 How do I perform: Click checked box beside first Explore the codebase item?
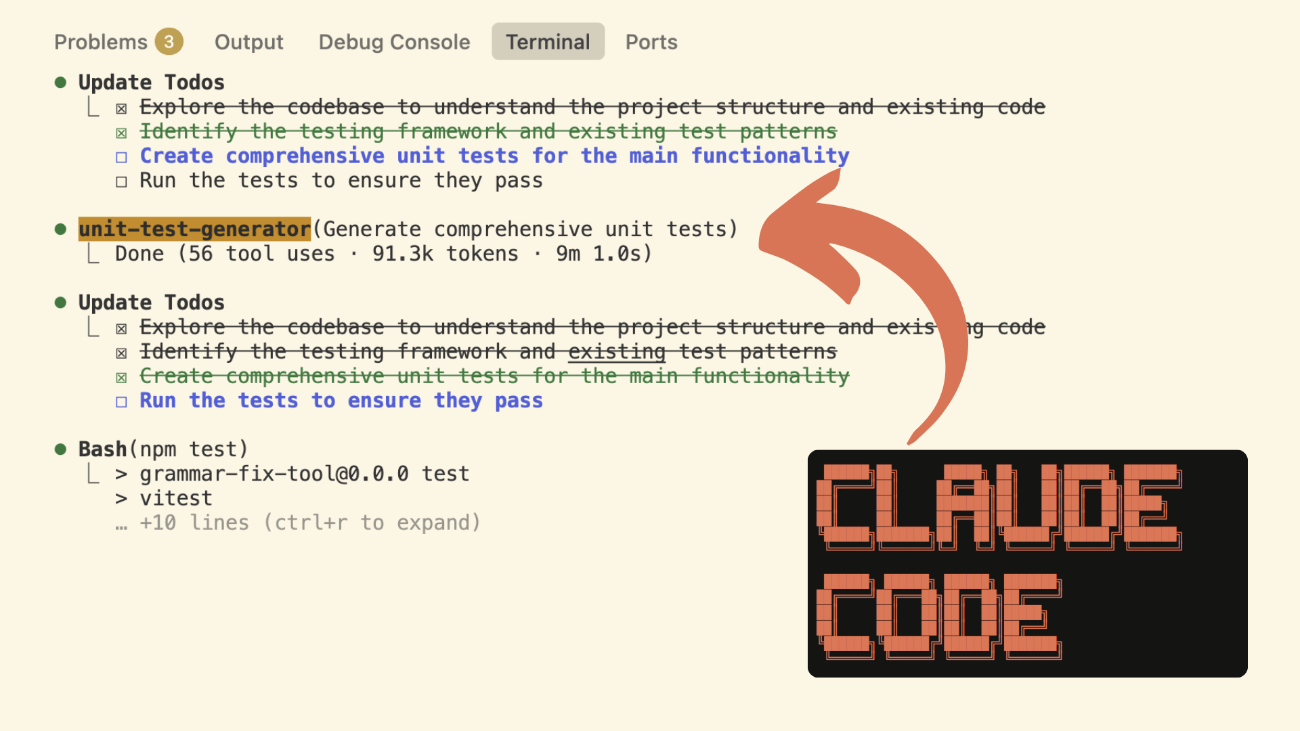(x=121, y=108)
